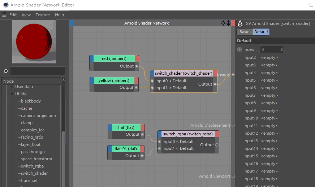Viewport: 315px width, 187px height.
Task: Click the node list scrollbar thumb
Action: tap(64, 159)
